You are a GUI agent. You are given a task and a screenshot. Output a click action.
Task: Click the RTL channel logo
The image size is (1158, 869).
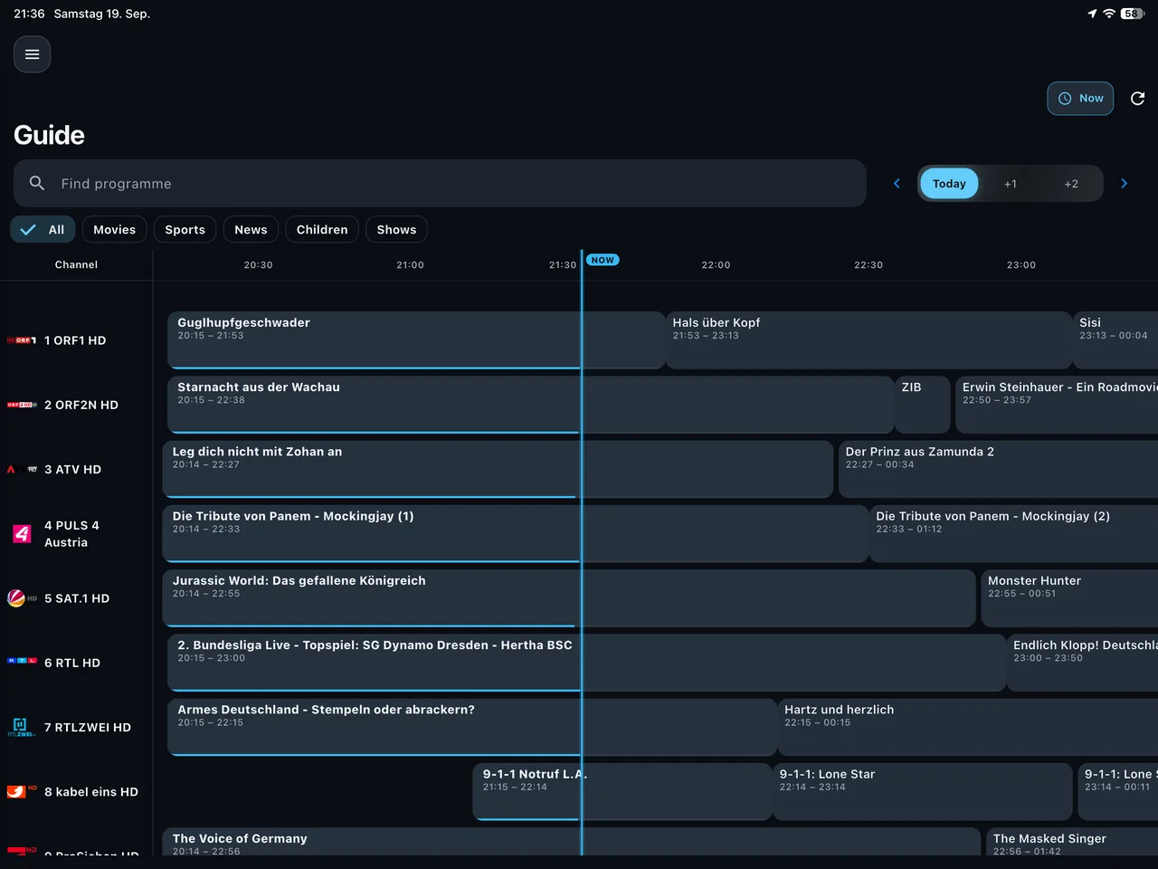coord(22,661)
